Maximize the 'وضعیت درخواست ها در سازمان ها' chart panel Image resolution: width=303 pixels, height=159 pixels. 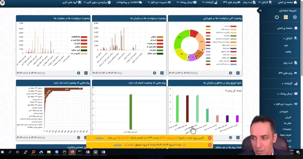162,73
